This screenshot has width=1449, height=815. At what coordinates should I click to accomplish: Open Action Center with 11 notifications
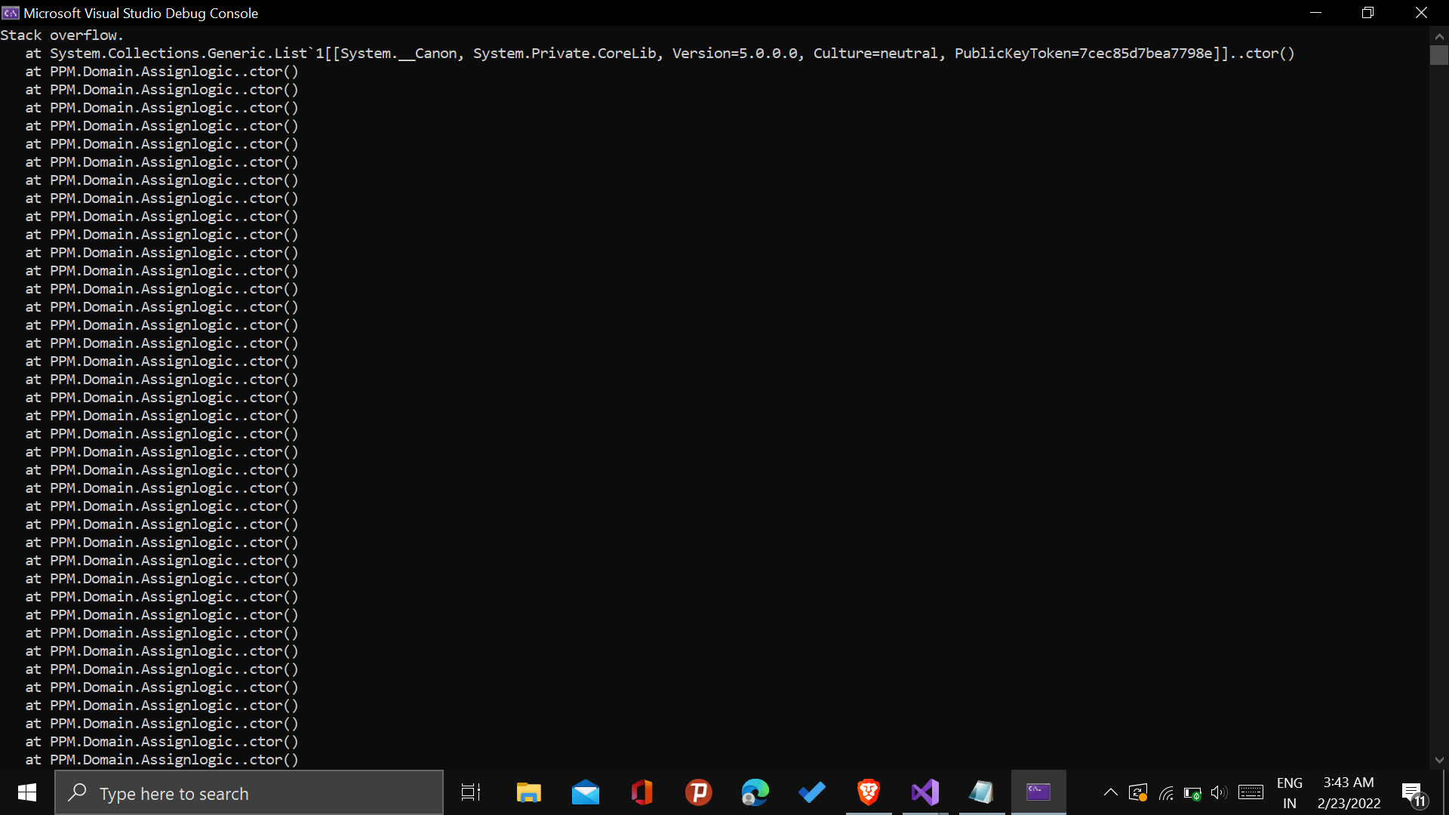click(1414, 793)
